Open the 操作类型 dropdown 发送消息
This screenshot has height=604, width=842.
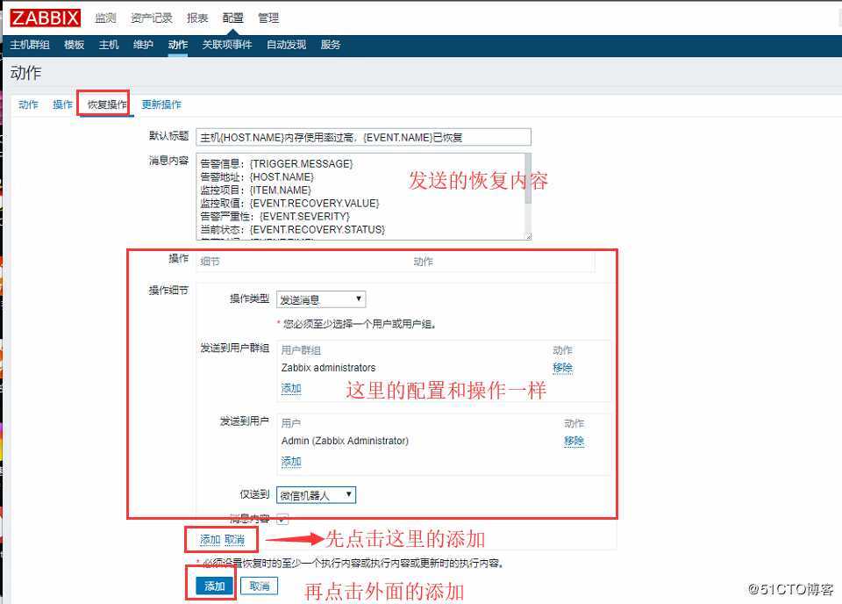(x=321, y=299)
